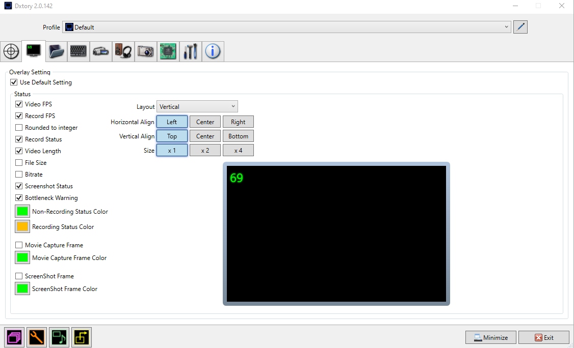Image resolution: width=574 pixels, height=348 pixels.
Task: Set Vertical Align to Bottom
Action: pyautogui.click(x=238, y=136)
